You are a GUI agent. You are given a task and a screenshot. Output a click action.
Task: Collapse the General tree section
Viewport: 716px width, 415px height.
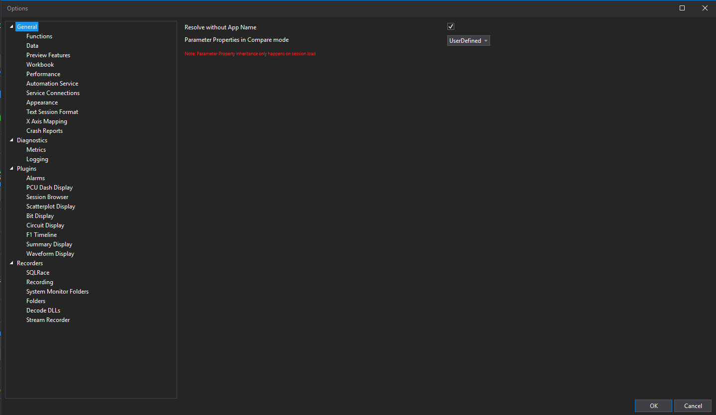pyautogui.click(x=11, y=27)
